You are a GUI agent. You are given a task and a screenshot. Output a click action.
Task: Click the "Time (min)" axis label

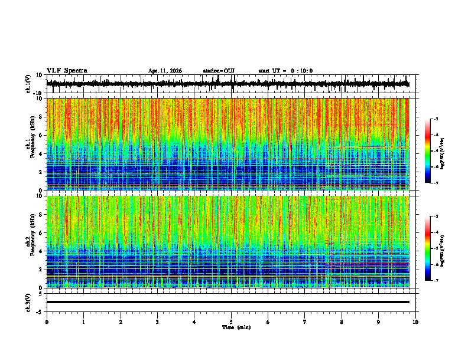tap(236, 327)
